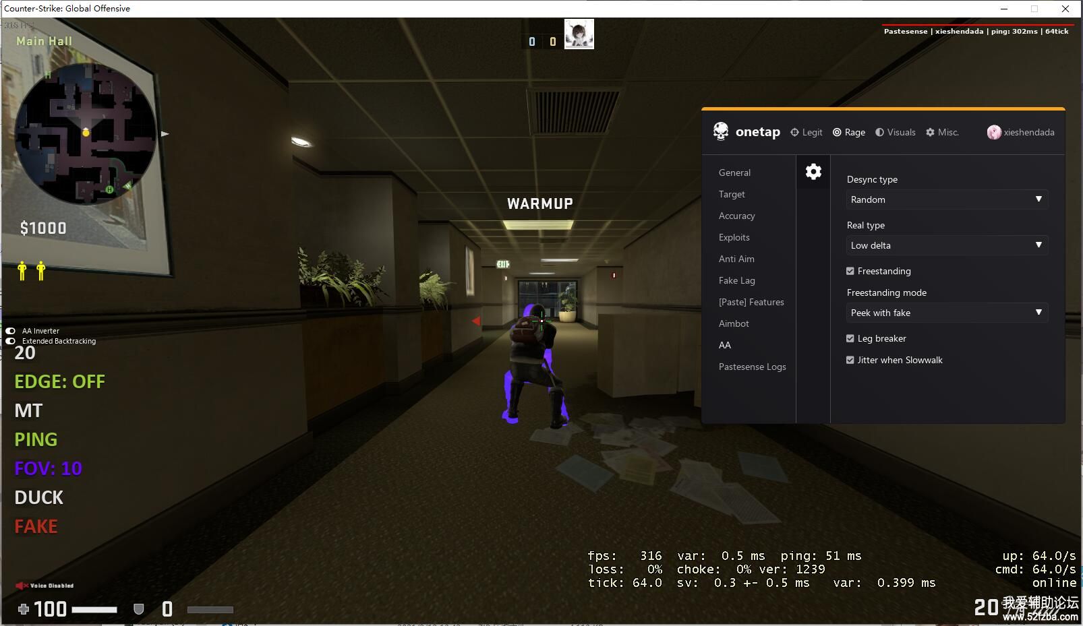Click the Visuals tab half-circle icon

pyautogui.click(x=879, y=132)
